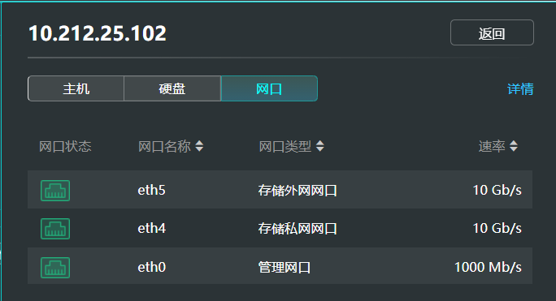Select the eth0 row 管理网口 text

click(285, 268)
